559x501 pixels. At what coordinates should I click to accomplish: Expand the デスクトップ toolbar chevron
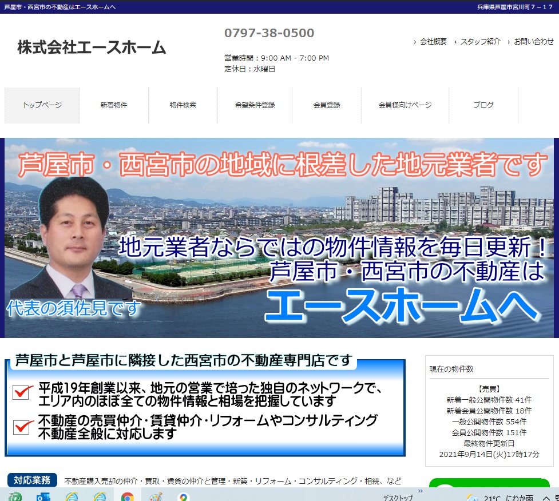(421, 491)
